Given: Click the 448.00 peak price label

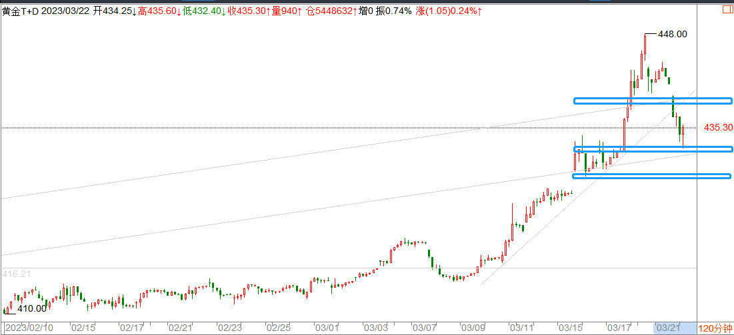Looking at the screenshot, I should coord(672,34).
